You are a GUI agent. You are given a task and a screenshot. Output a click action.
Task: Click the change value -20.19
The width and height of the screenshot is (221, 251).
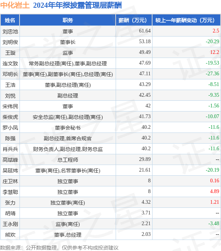(x=213, y=170)
